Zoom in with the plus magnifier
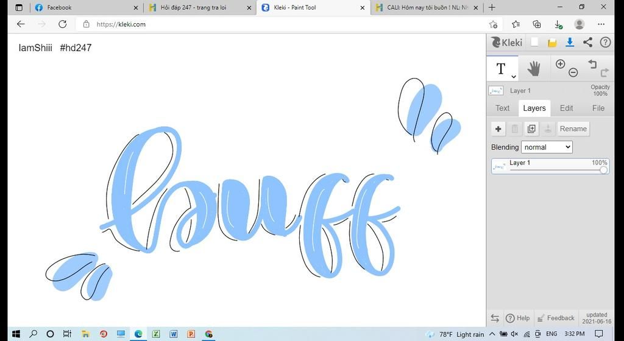The width and height of the screenshot is (624, 341). (x=561, y=63)
